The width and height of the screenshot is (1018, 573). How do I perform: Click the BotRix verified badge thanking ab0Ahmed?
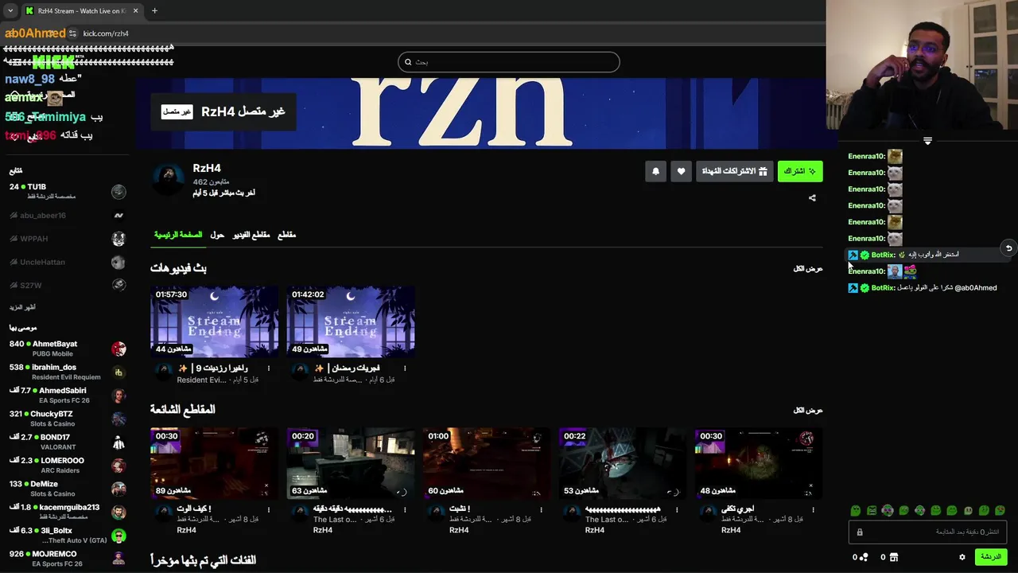coord(865,288)
